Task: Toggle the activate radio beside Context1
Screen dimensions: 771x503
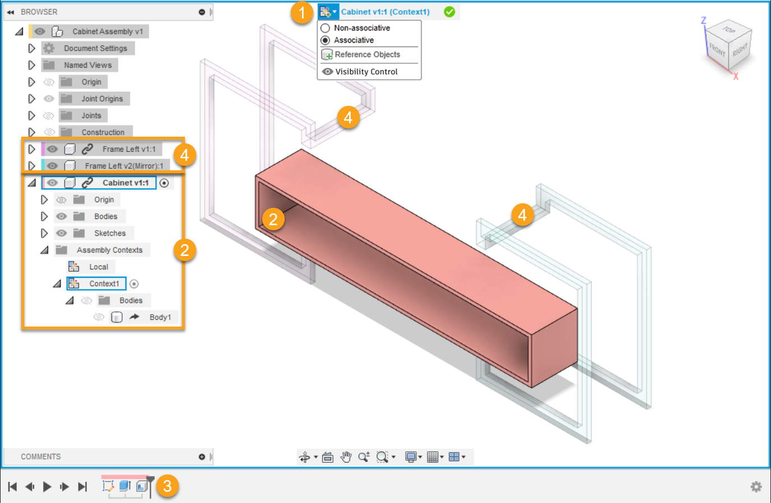Action: pos(134,284)
